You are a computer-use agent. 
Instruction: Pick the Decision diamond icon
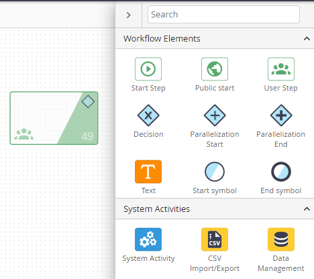[148, 115]
